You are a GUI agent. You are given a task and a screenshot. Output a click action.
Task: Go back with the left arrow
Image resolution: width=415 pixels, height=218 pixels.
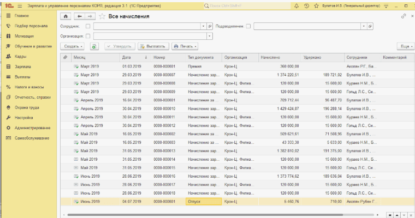[79, 16]
